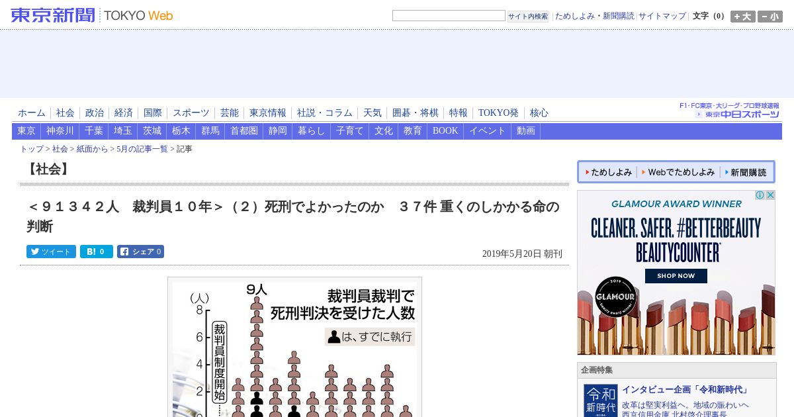Screen dimensions: 794x417
Task: Open the 東京中日スポーツ banner
Action: tap(729, 111)
